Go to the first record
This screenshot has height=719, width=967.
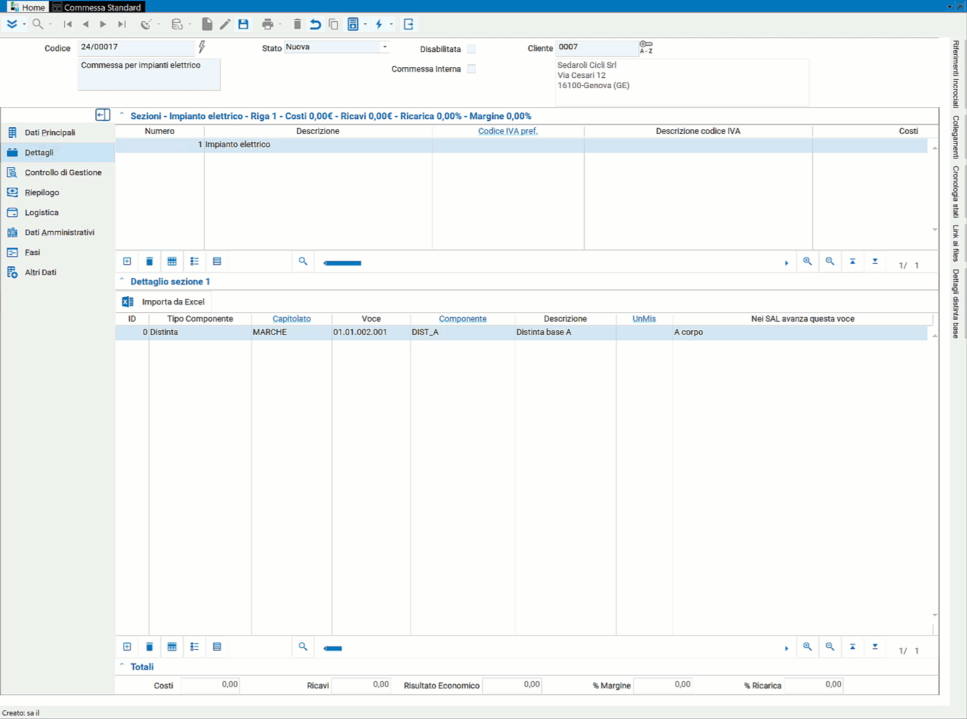pyautogui.click(x=68, y=25)
